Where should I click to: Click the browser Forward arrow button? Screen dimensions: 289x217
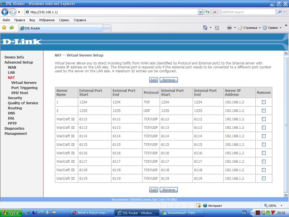(13, 12)
